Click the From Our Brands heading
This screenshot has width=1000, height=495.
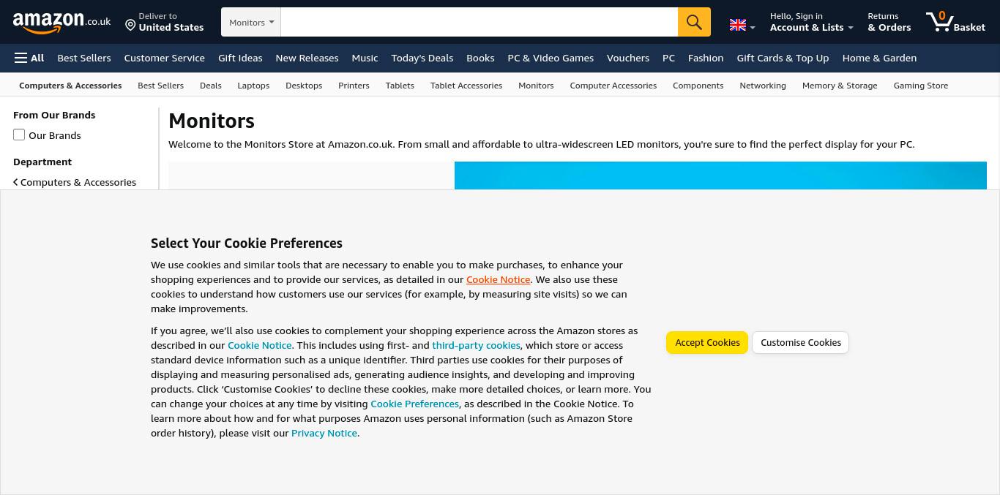[x=54, y=115]
